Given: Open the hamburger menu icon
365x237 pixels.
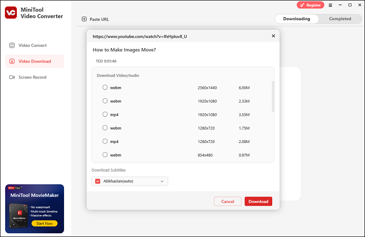Looking at the screenshot, I should [330, 5].
